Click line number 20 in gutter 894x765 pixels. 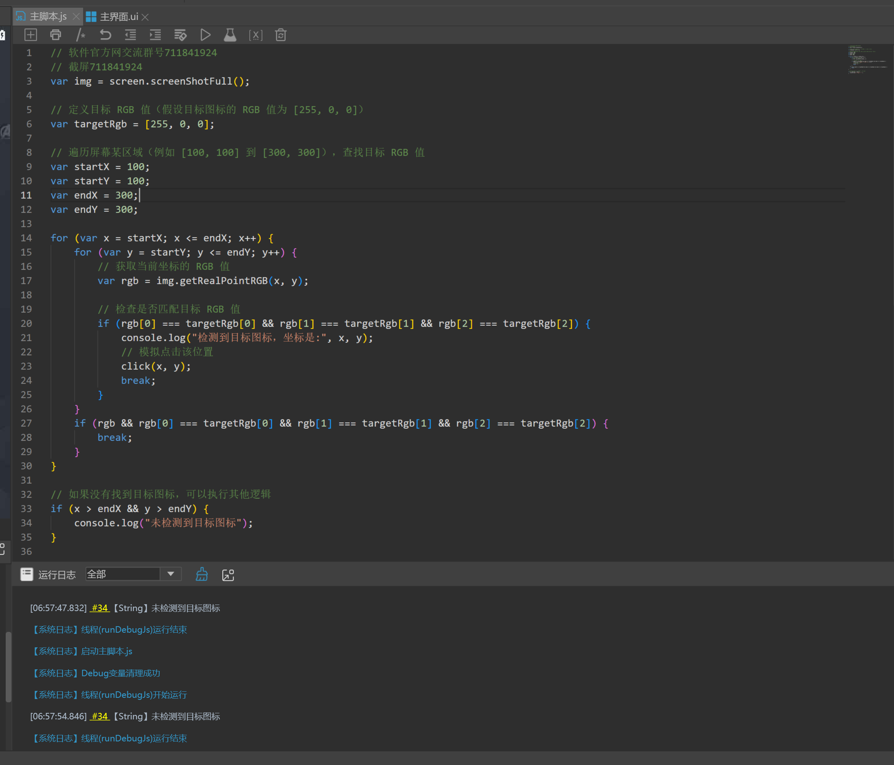click(x=26, y=323)
